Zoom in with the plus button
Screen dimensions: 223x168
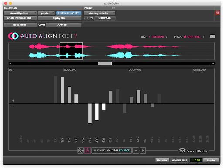coord(143,151)
